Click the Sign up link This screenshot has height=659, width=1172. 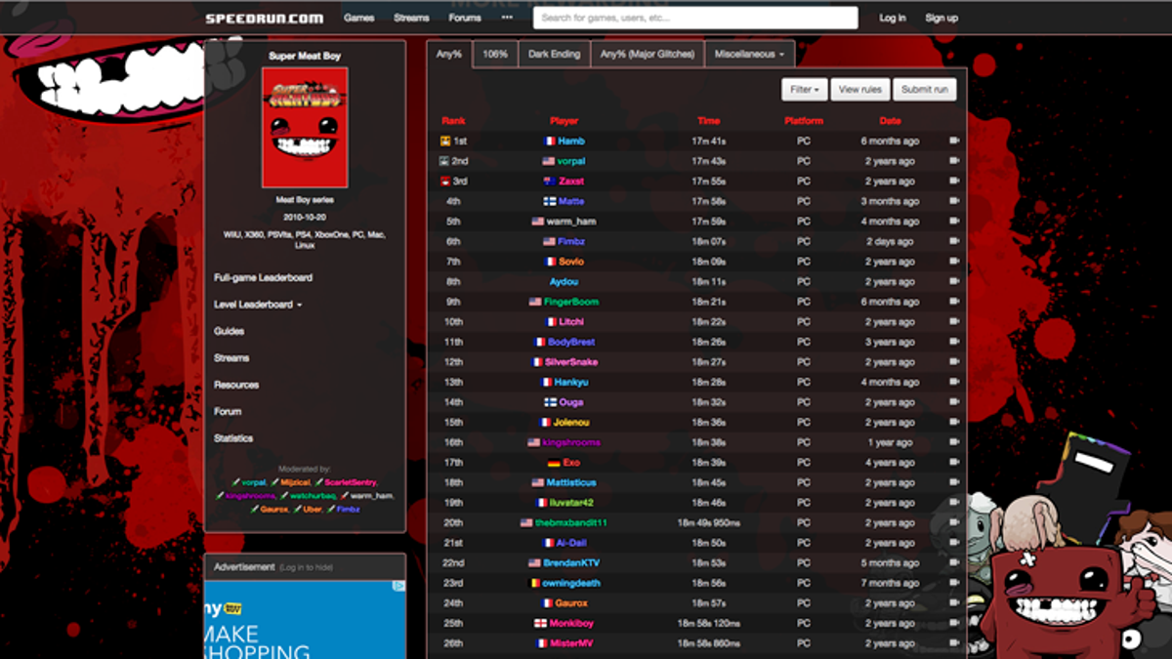(942, 18)
